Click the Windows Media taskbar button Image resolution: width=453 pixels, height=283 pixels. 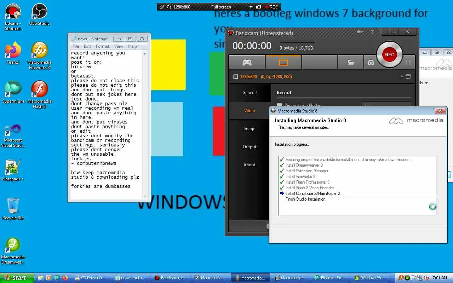[369, 278]
